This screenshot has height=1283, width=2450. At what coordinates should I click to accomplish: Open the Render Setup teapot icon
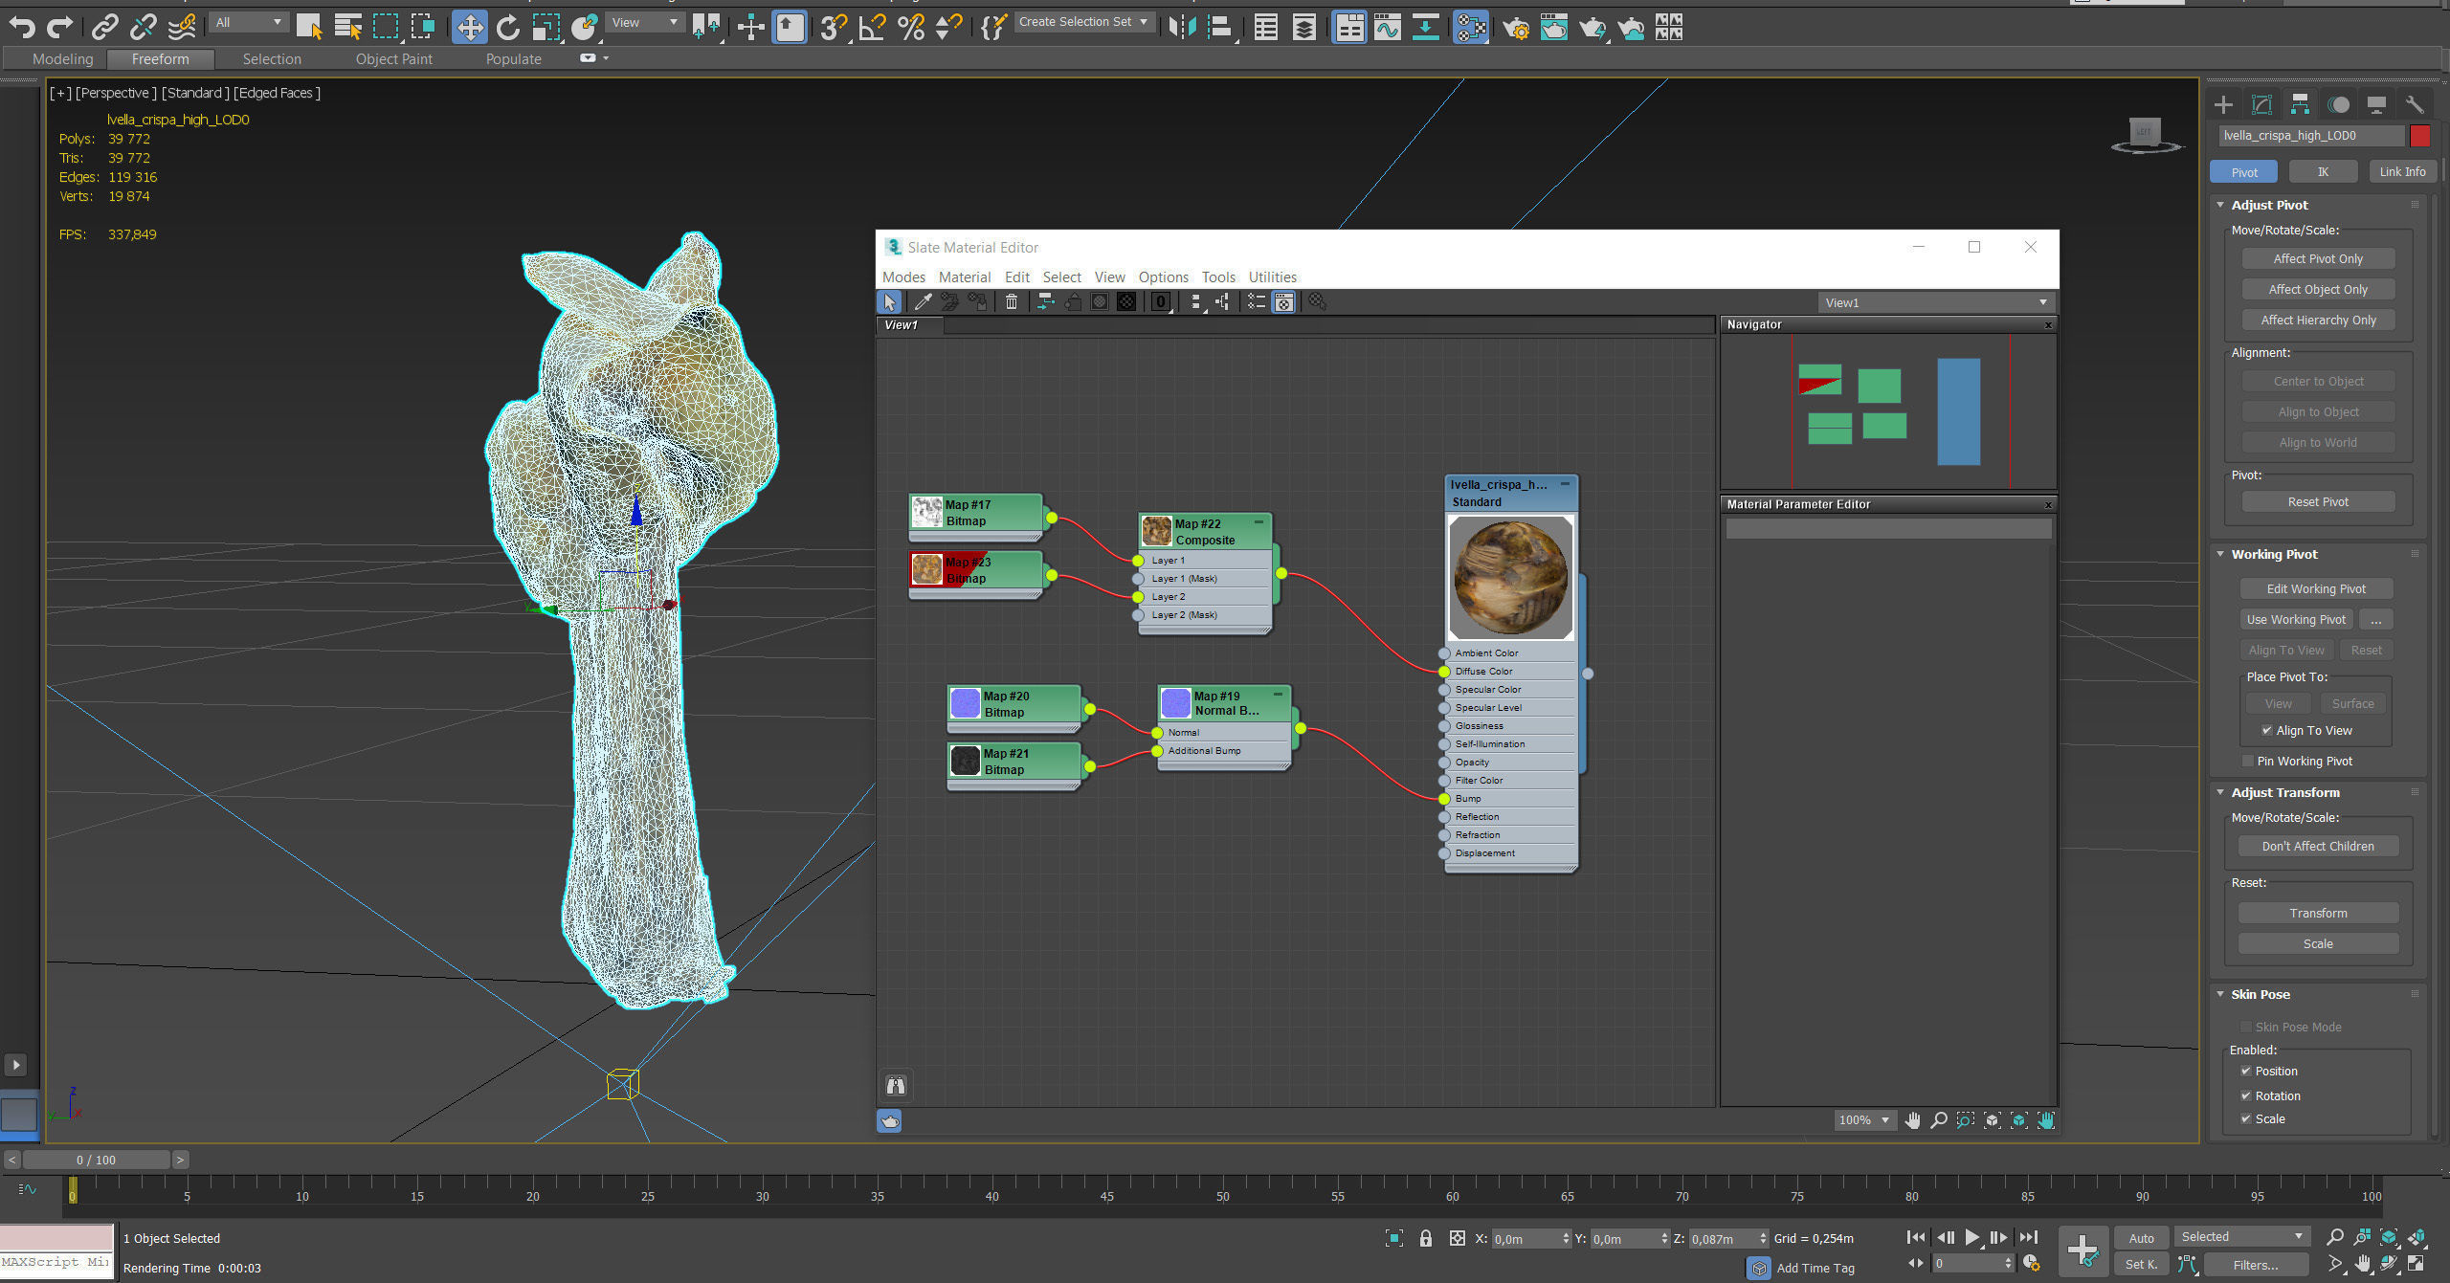click(x=1515, y=28)
